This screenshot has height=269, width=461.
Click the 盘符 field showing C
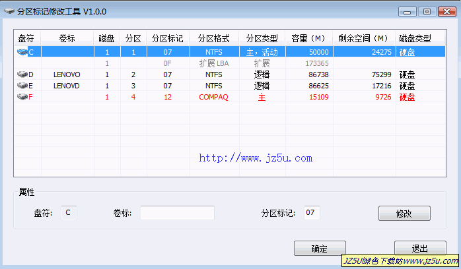point(69,213)
